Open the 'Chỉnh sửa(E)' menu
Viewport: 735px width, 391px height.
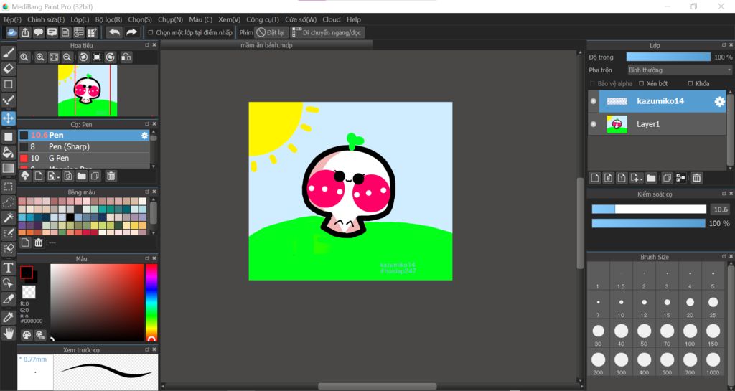46,19
